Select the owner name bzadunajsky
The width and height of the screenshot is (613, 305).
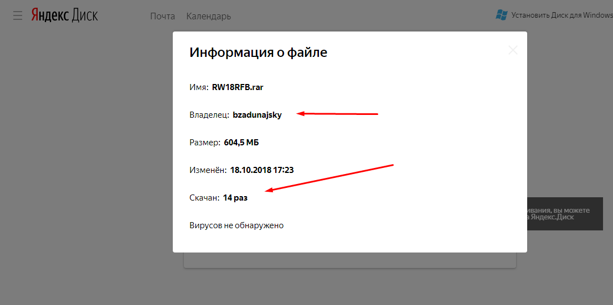click(257, 115)
